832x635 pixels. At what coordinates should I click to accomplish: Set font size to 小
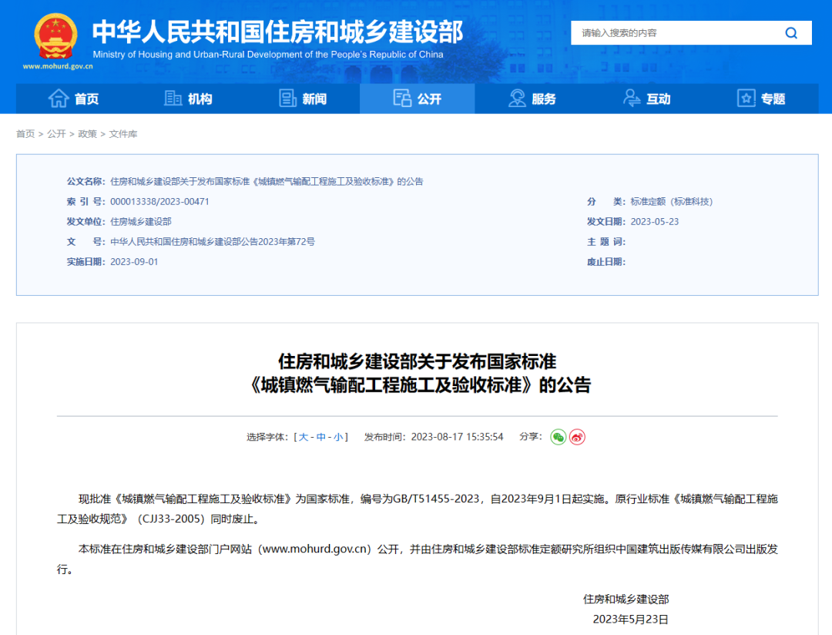[x=338, y=437]
